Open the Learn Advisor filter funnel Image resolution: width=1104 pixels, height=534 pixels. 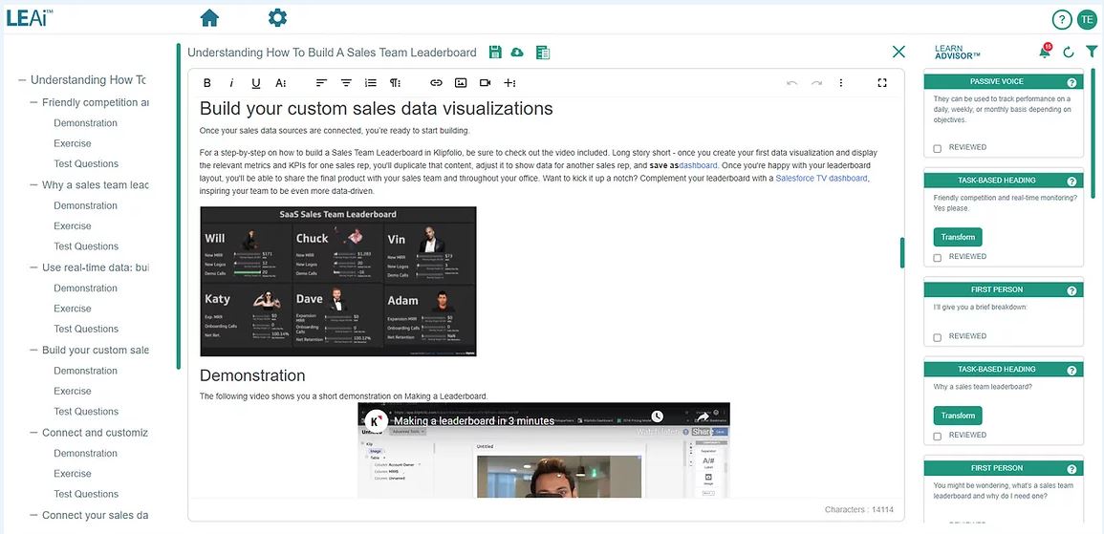[x=1092, y=52]
